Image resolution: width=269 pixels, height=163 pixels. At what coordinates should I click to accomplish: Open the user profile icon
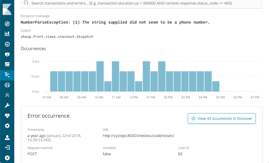tap(7, 138)
